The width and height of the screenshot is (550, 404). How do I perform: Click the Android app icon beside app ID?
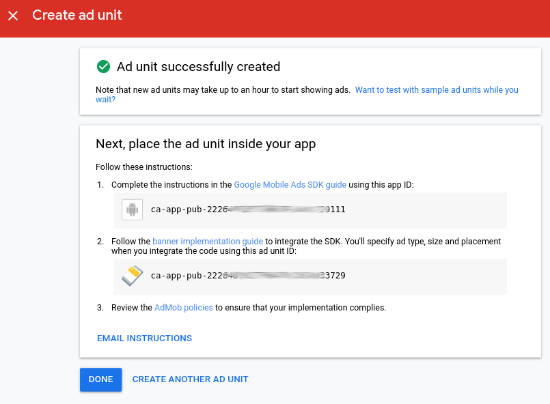[x=133, y=210]
